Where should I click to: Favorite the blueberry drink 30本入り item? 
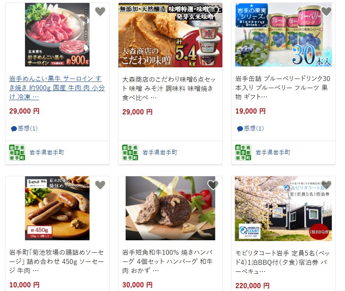tap(326, 12)
